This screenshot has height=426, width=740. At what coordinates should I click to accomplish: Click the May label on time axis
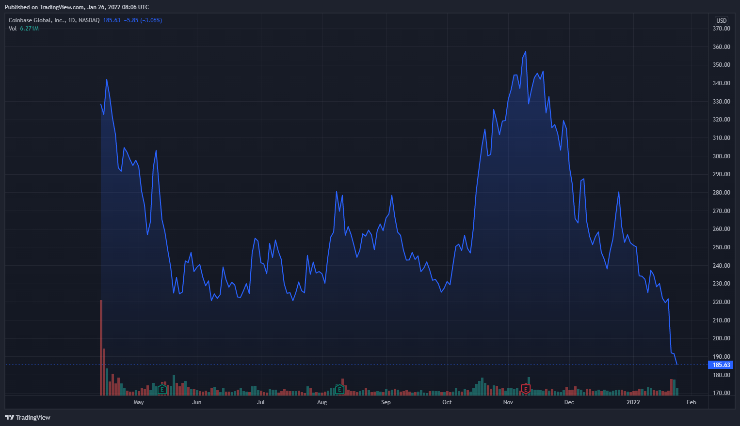[139, 402]
